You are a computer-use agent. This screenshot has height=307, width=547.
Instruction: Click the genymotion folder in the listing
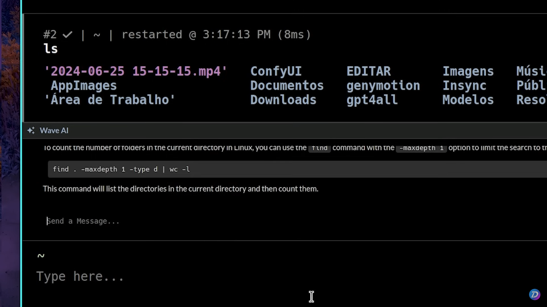point(383,86)
